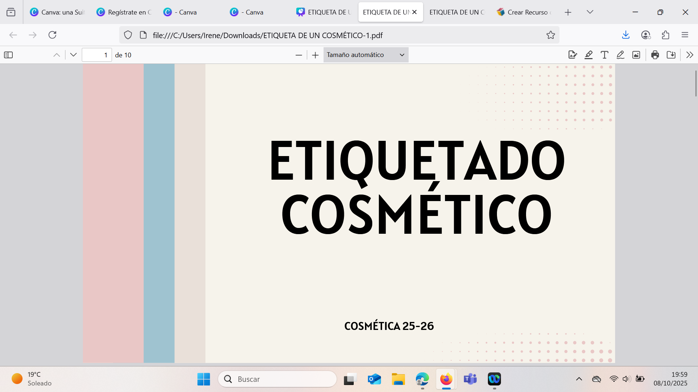Viewport: 698px width, 392px height.
Task: Print the PDF document
Action: coord(655,55)
